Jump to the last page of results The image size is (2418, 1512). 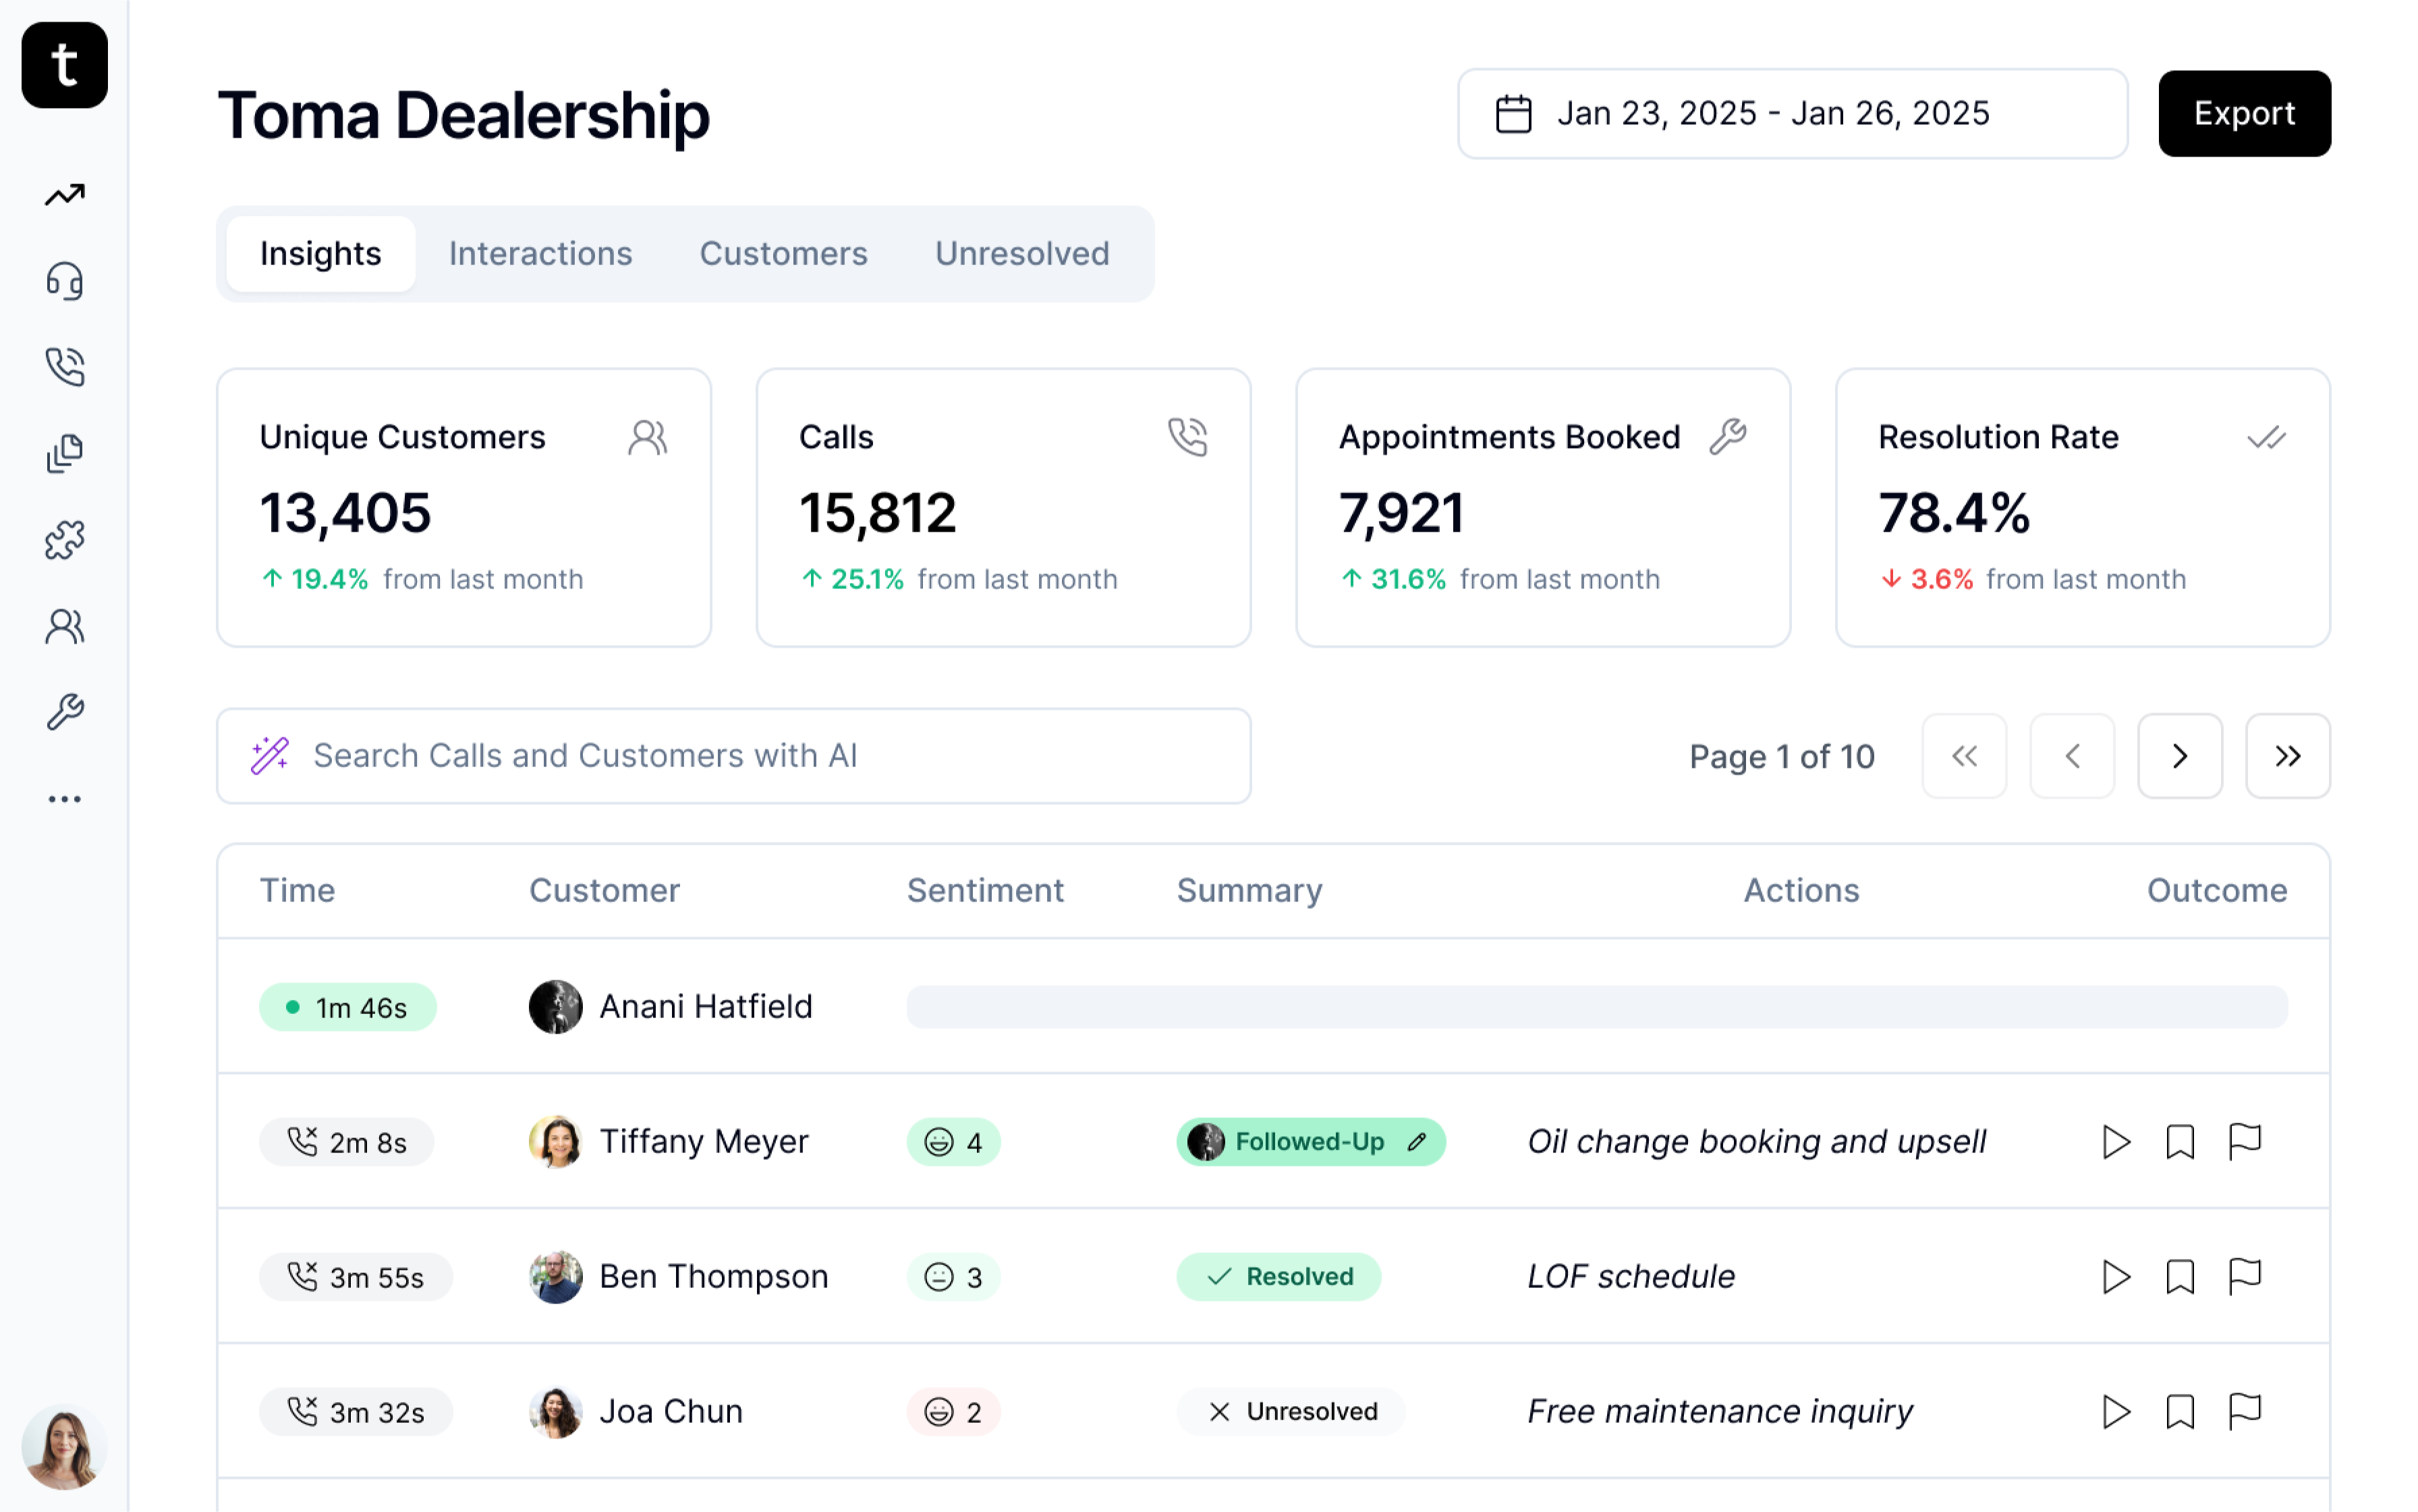tap(2287, 756)
